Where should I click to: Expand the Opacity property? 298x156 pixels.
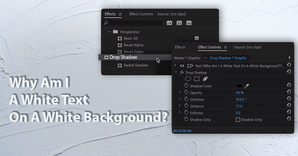point(179,93)
